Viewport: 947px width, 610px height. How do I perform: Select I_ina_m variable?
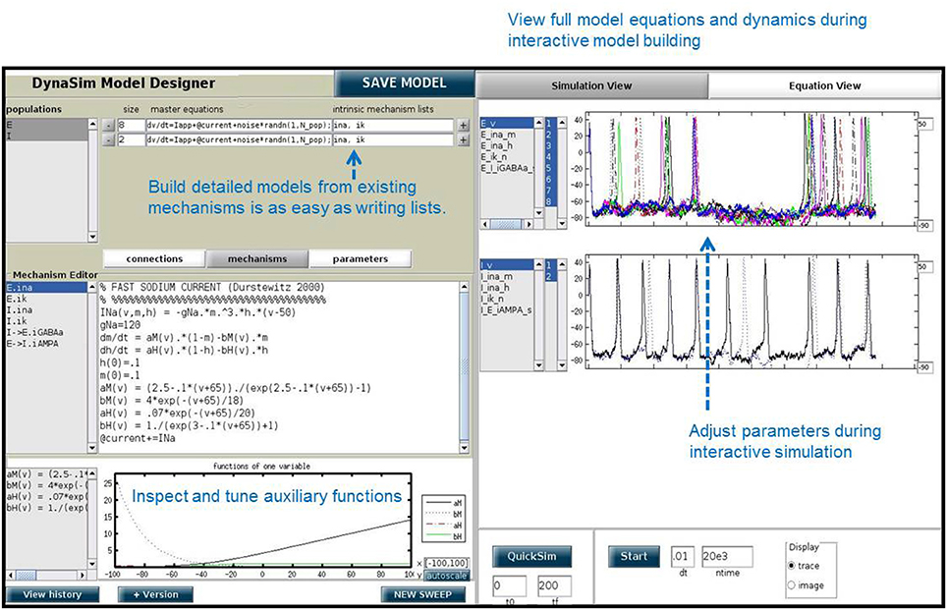click(x=507, y=276)
